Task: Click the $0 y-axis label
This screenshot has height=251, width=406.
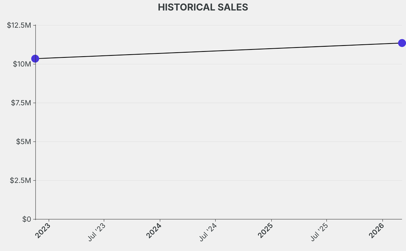Action: [x=27, y=219]
